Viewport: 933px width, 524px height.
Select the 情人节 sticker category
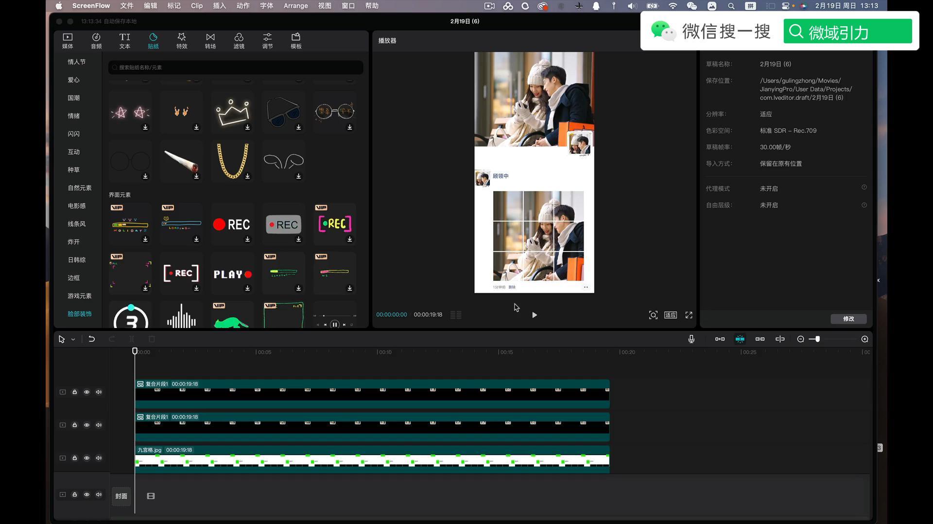tap(76, 62)
